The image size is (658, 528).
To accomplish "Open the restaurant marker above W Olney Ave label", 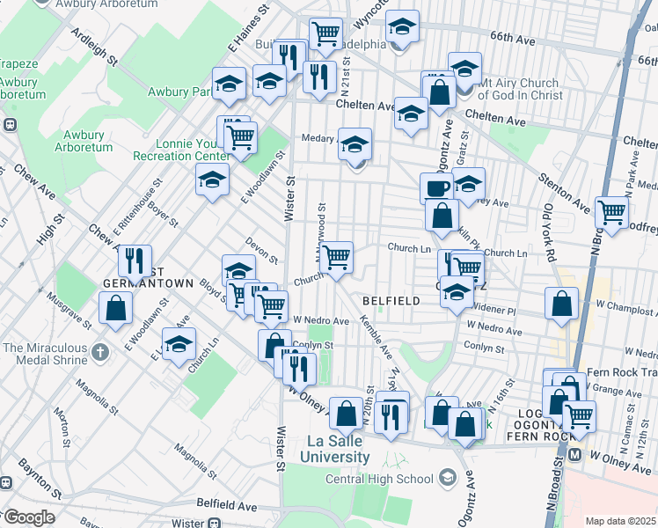I will (x=300, y=370).
